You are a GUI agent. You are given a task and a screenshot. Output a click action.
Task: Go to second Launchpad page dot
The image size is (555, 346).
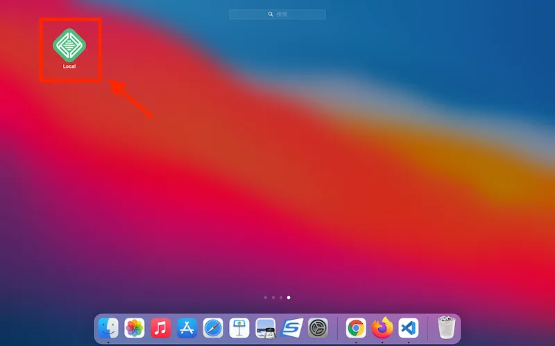click(x=273, y=298)
